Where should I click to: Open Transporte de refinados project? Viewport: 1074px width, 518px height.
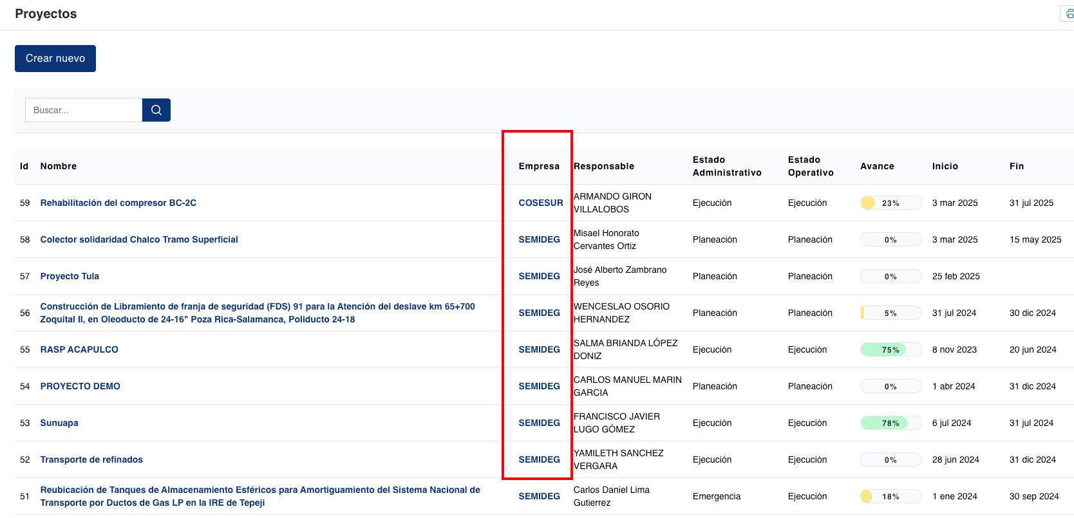pyautogui.click(x=91, y=459)
